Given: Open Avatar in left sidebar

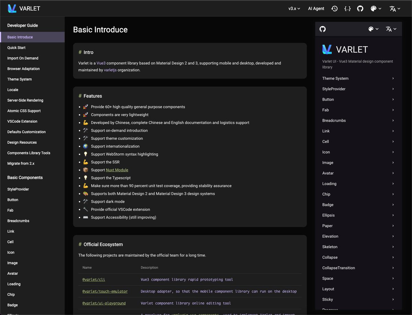Looking at the screenshot, I should pos(32,273).
